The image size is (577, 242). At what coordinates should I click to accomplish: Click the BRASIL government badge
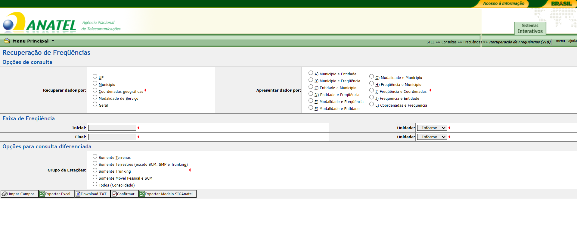point(561,4)
